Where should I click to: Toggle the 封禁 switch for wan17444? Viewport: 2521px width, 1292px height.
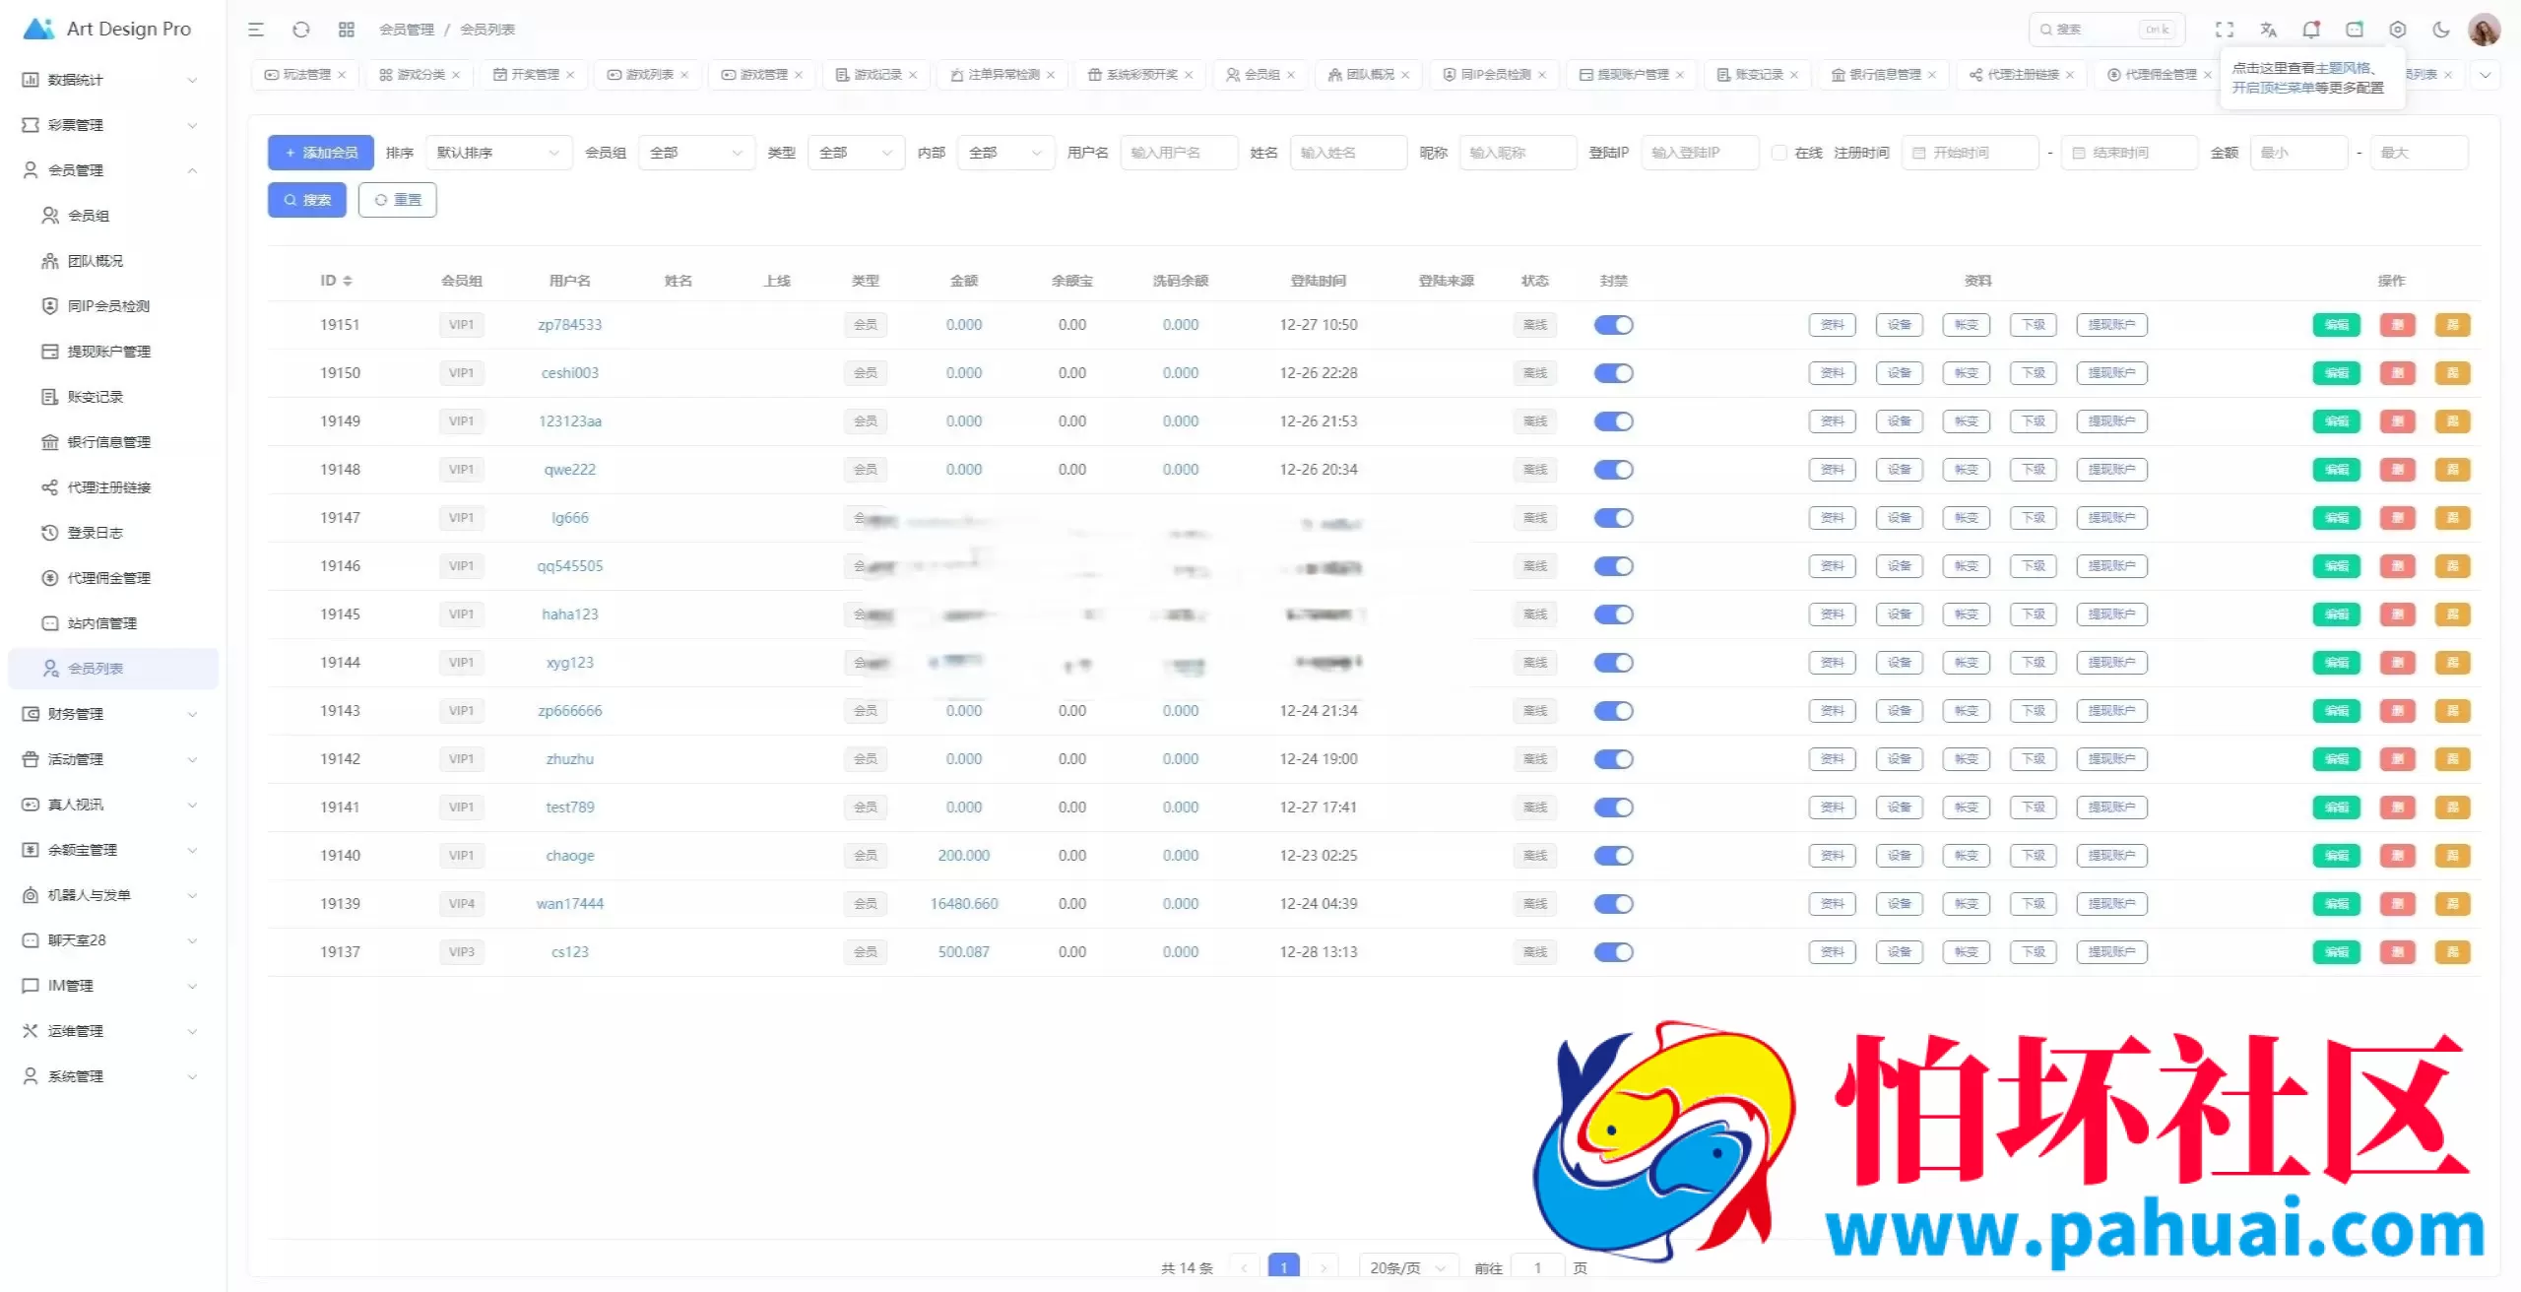1613,904
